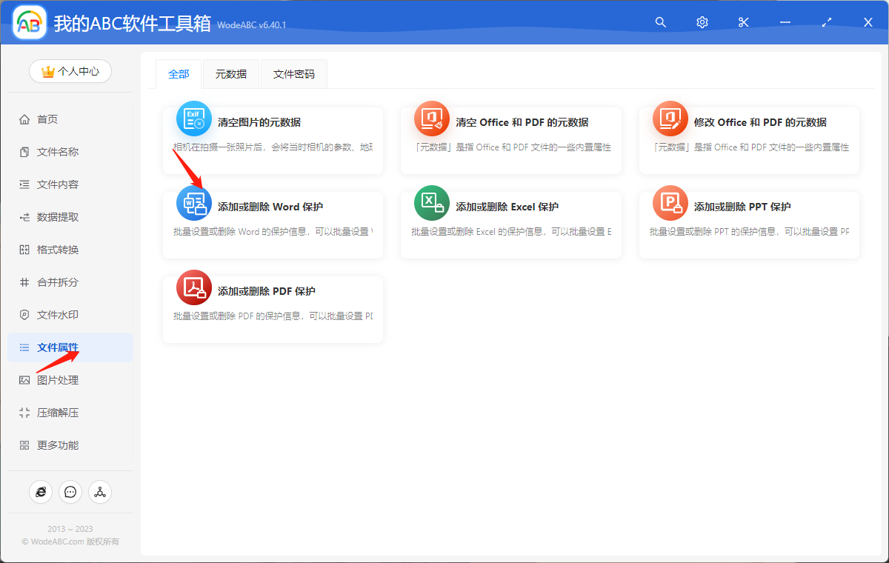889x563 pixels.
Task: Click the browser icon at sidebar bottom
Action: point(41,492)
